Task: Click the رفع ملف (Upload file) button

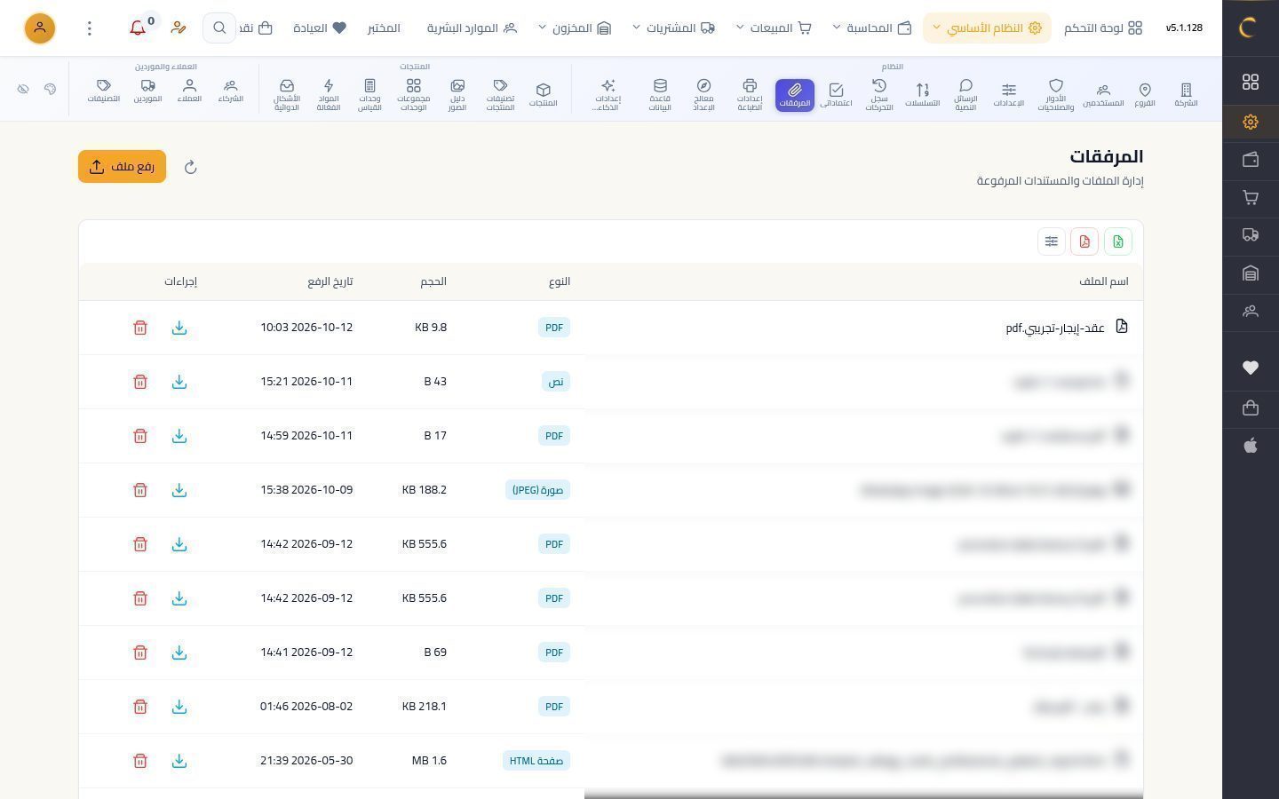Action: (x=122, y=167)
